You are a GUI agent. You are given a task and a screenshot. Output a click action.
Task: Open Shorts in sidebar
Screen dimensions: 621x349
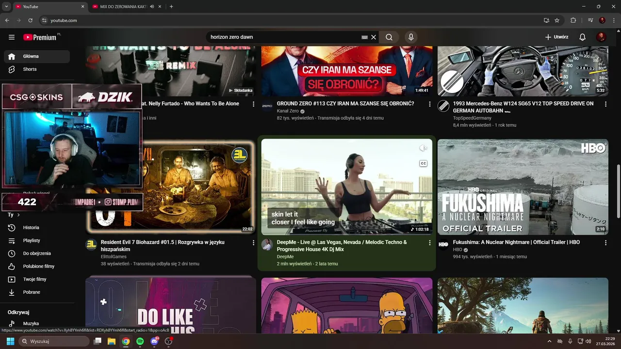click(x=37, y=69)
